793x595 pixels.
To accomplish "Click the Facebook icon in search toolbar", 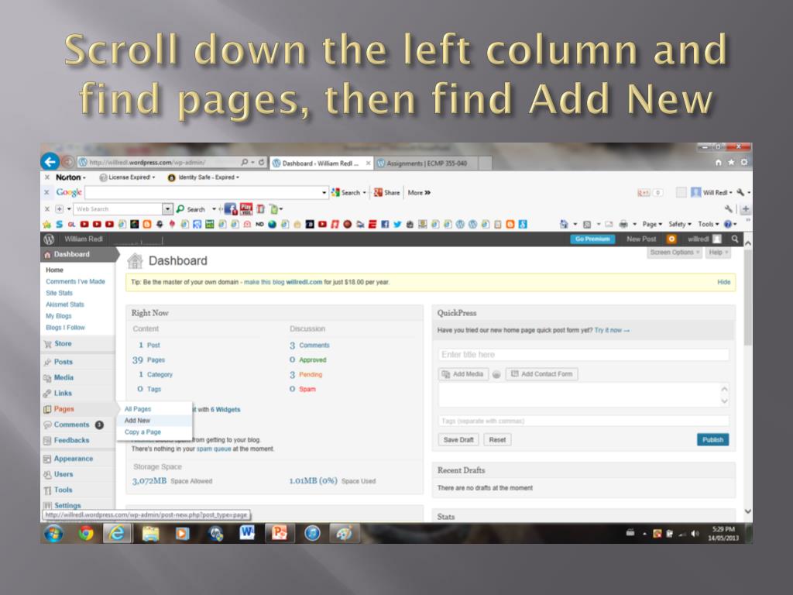I will (230, 209).
